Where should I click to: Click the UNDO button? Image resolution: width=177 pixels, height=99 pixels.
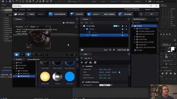[31, 14]
